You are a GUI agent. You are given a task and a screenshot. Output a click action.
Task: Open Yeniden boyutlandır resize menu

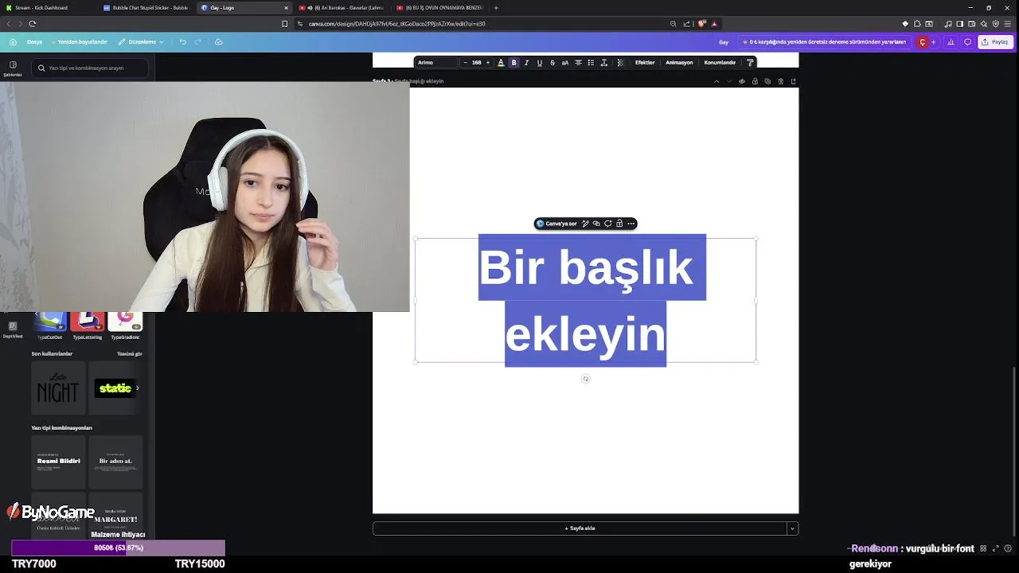click(x=80, y=42)
